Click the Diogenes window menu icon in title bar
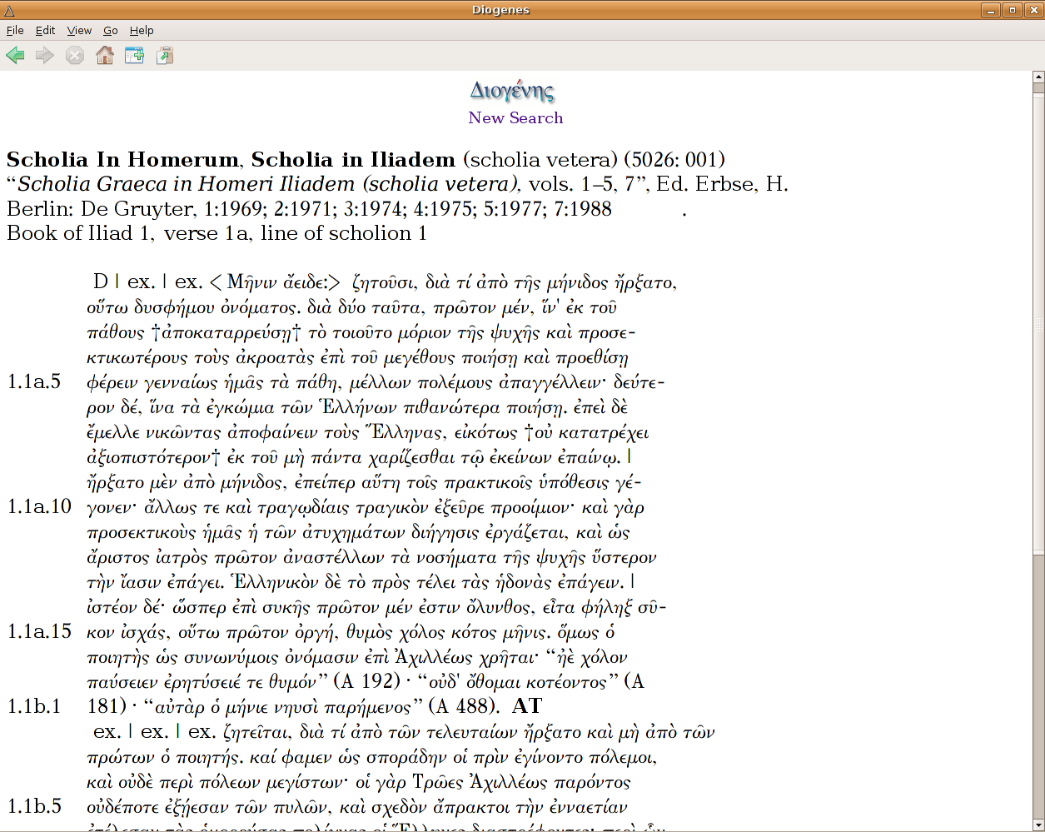1045x832 pixels. (x=10, y=10)
